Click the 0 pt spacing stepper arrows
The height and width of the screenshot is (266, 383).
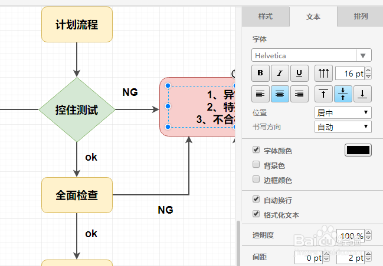pos(326,258)
